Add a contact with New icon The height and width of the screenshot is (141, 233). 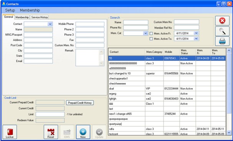[83, 132]
